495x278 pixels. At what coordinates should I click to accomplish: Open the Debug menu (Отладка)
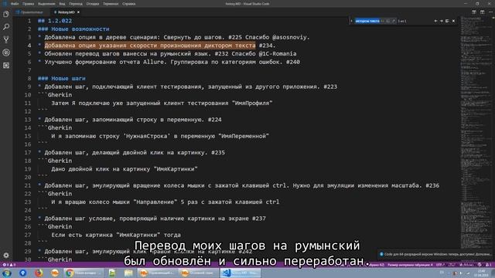[x=93, y=4]
